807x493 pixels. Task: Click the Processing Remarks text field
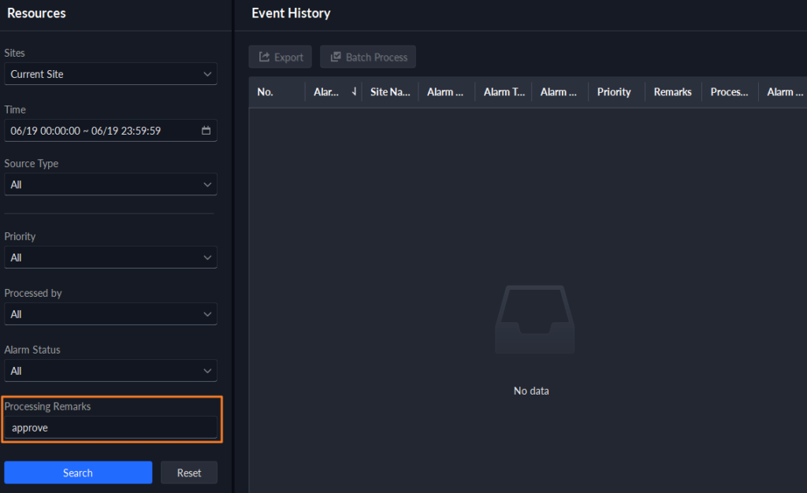pos(110,428)
